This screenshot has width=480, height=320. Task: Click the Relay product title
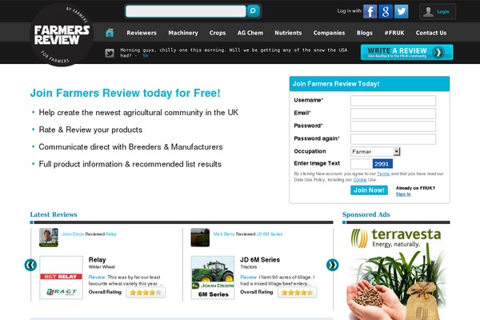(x=98, y=260)
